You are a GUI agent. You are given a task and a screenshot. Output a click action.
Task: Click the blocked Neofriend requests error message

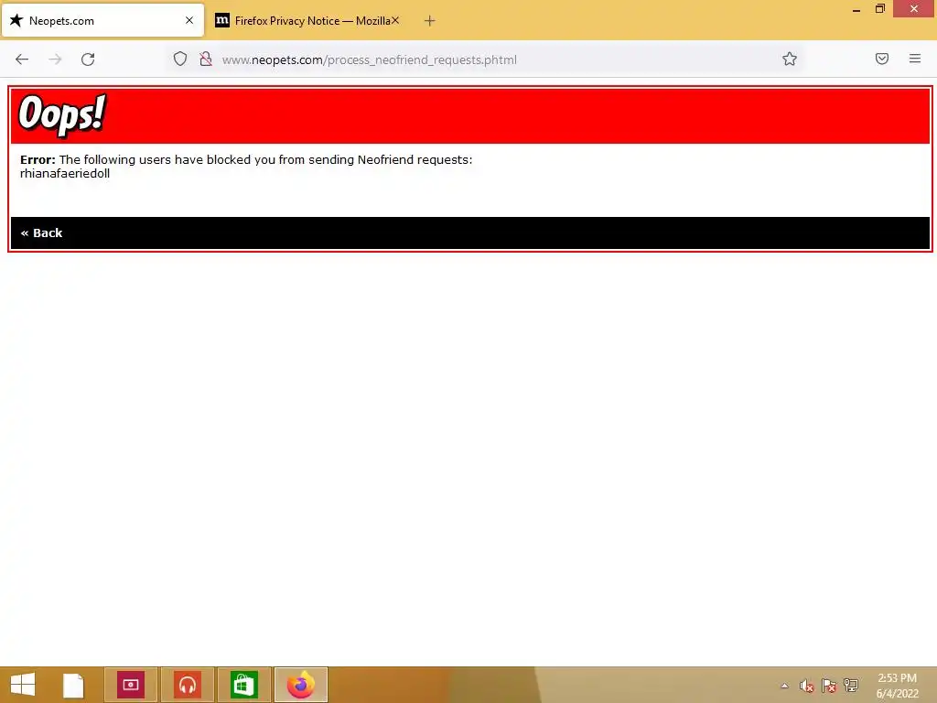(x=246, y=159)
